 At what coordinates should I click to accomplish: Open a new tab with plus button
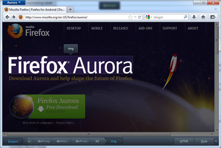coord(70,10)
